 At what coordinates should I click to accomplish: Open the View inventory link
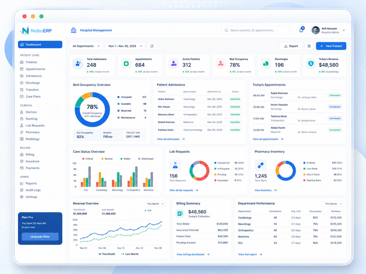click(265, 190)
